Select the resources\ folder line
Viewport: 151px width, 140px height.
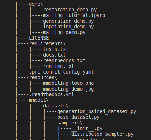[43, 78]
